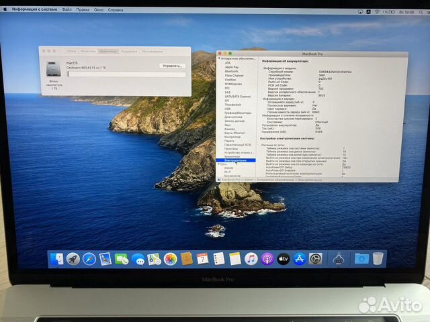
Task: Open System Preferences gear in Dock
Action: click(316, 259)
